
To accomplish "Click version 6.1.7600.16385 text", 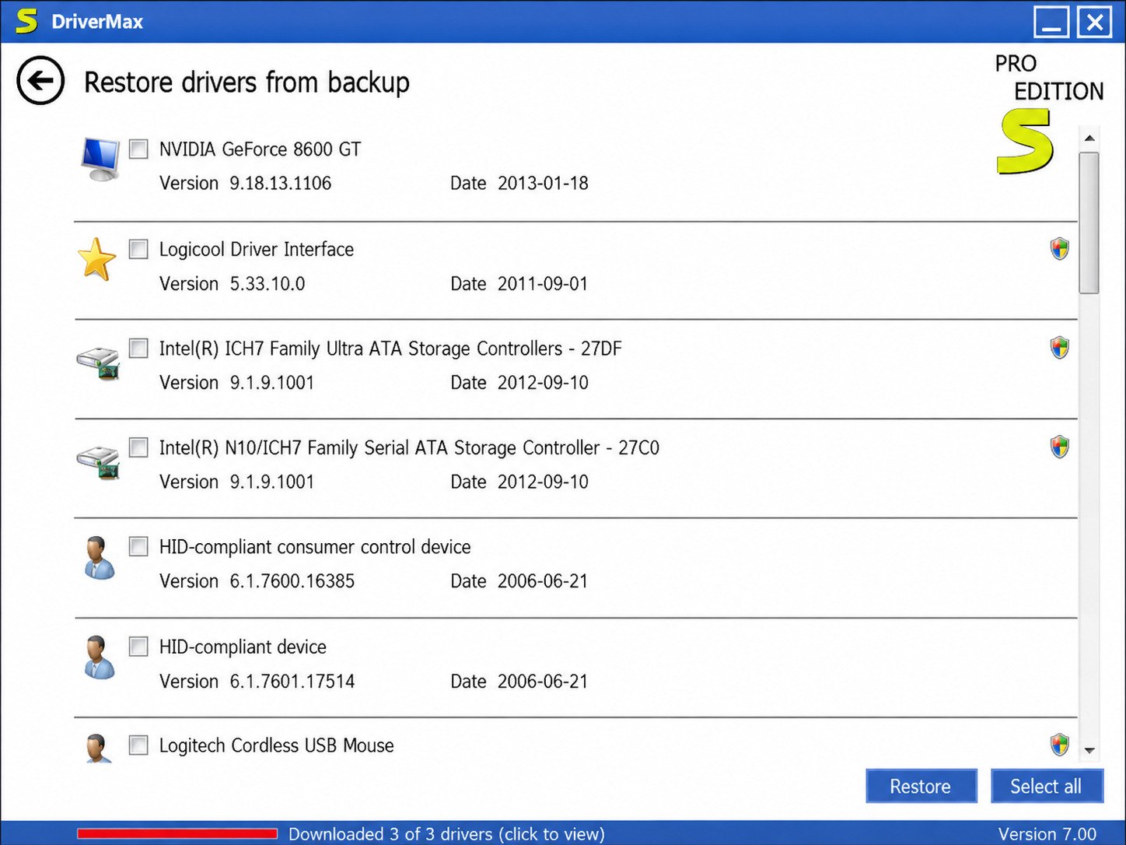I will point(292,581).
